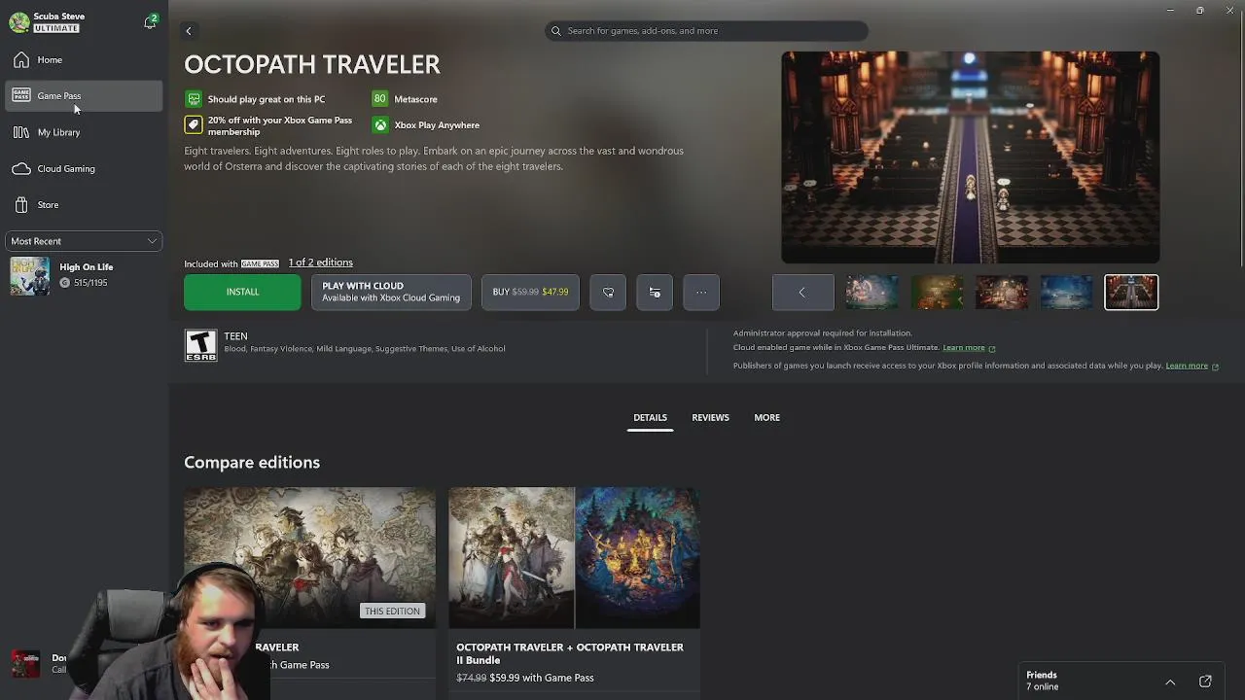Select the second screenshot thumbnail
The height and width of the screenshot is (700, 1245).
[x=937, y=293]
